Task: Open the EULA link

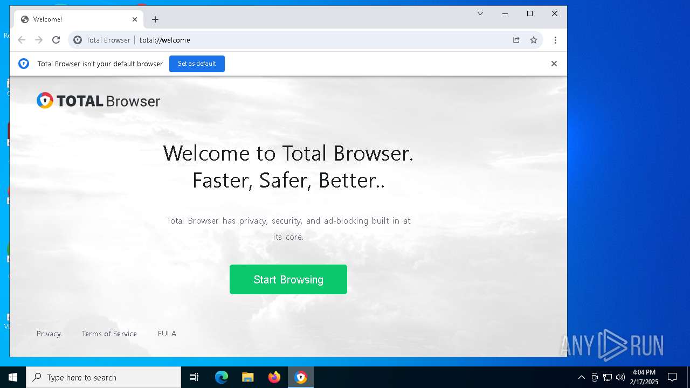Action: (167, 334)
